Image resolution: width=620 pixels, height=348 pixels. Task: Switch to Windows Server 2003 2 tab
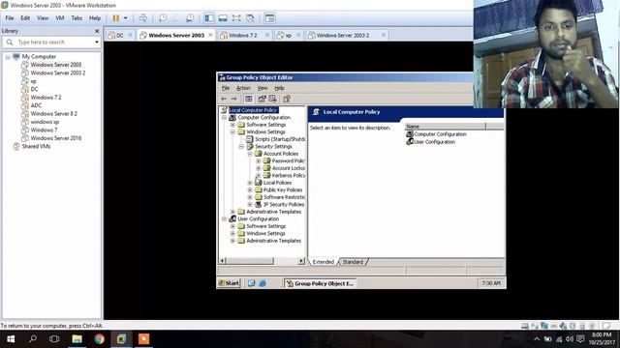342,35
